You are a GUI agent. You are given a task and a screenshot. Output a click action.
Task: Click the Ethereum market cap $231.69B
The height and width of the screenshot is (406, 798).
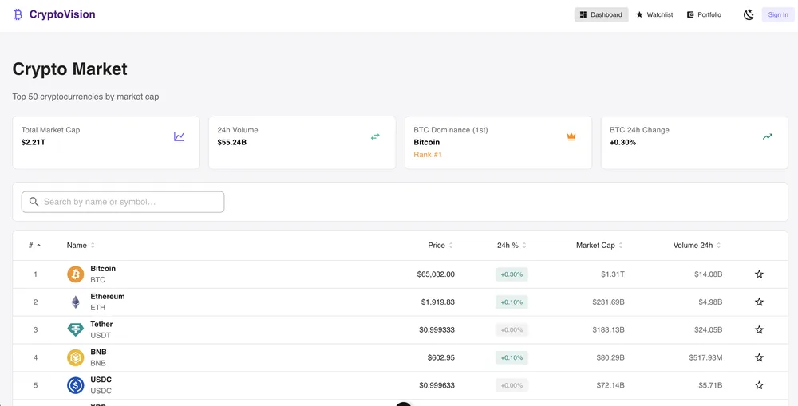click(608, 302)
